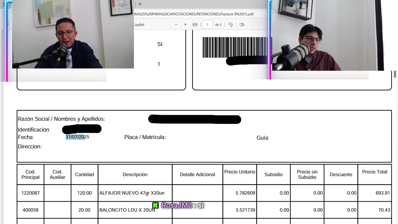The width and height of the screenshot is (398, 224).
Task: Click the page number input field
Action: [x=207, y=25]
